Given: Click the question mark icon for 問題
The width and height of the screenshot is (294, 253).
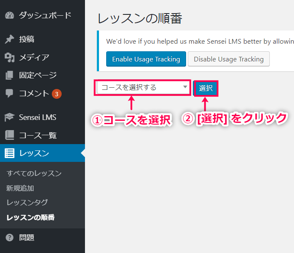Looking at the screenshot, I should coord(9,237).
